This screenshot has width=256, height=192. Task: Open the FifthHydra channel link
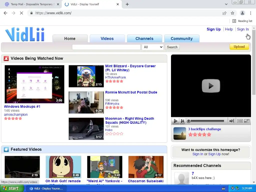pyautogui.click(x=112, y=104)
